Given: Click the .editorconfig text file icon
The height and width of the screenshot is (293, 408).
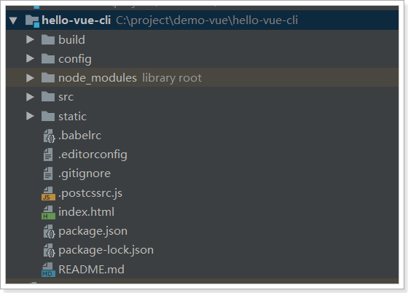Looking at the screenshot, I should pyautogui.click(x=48, y=155).
